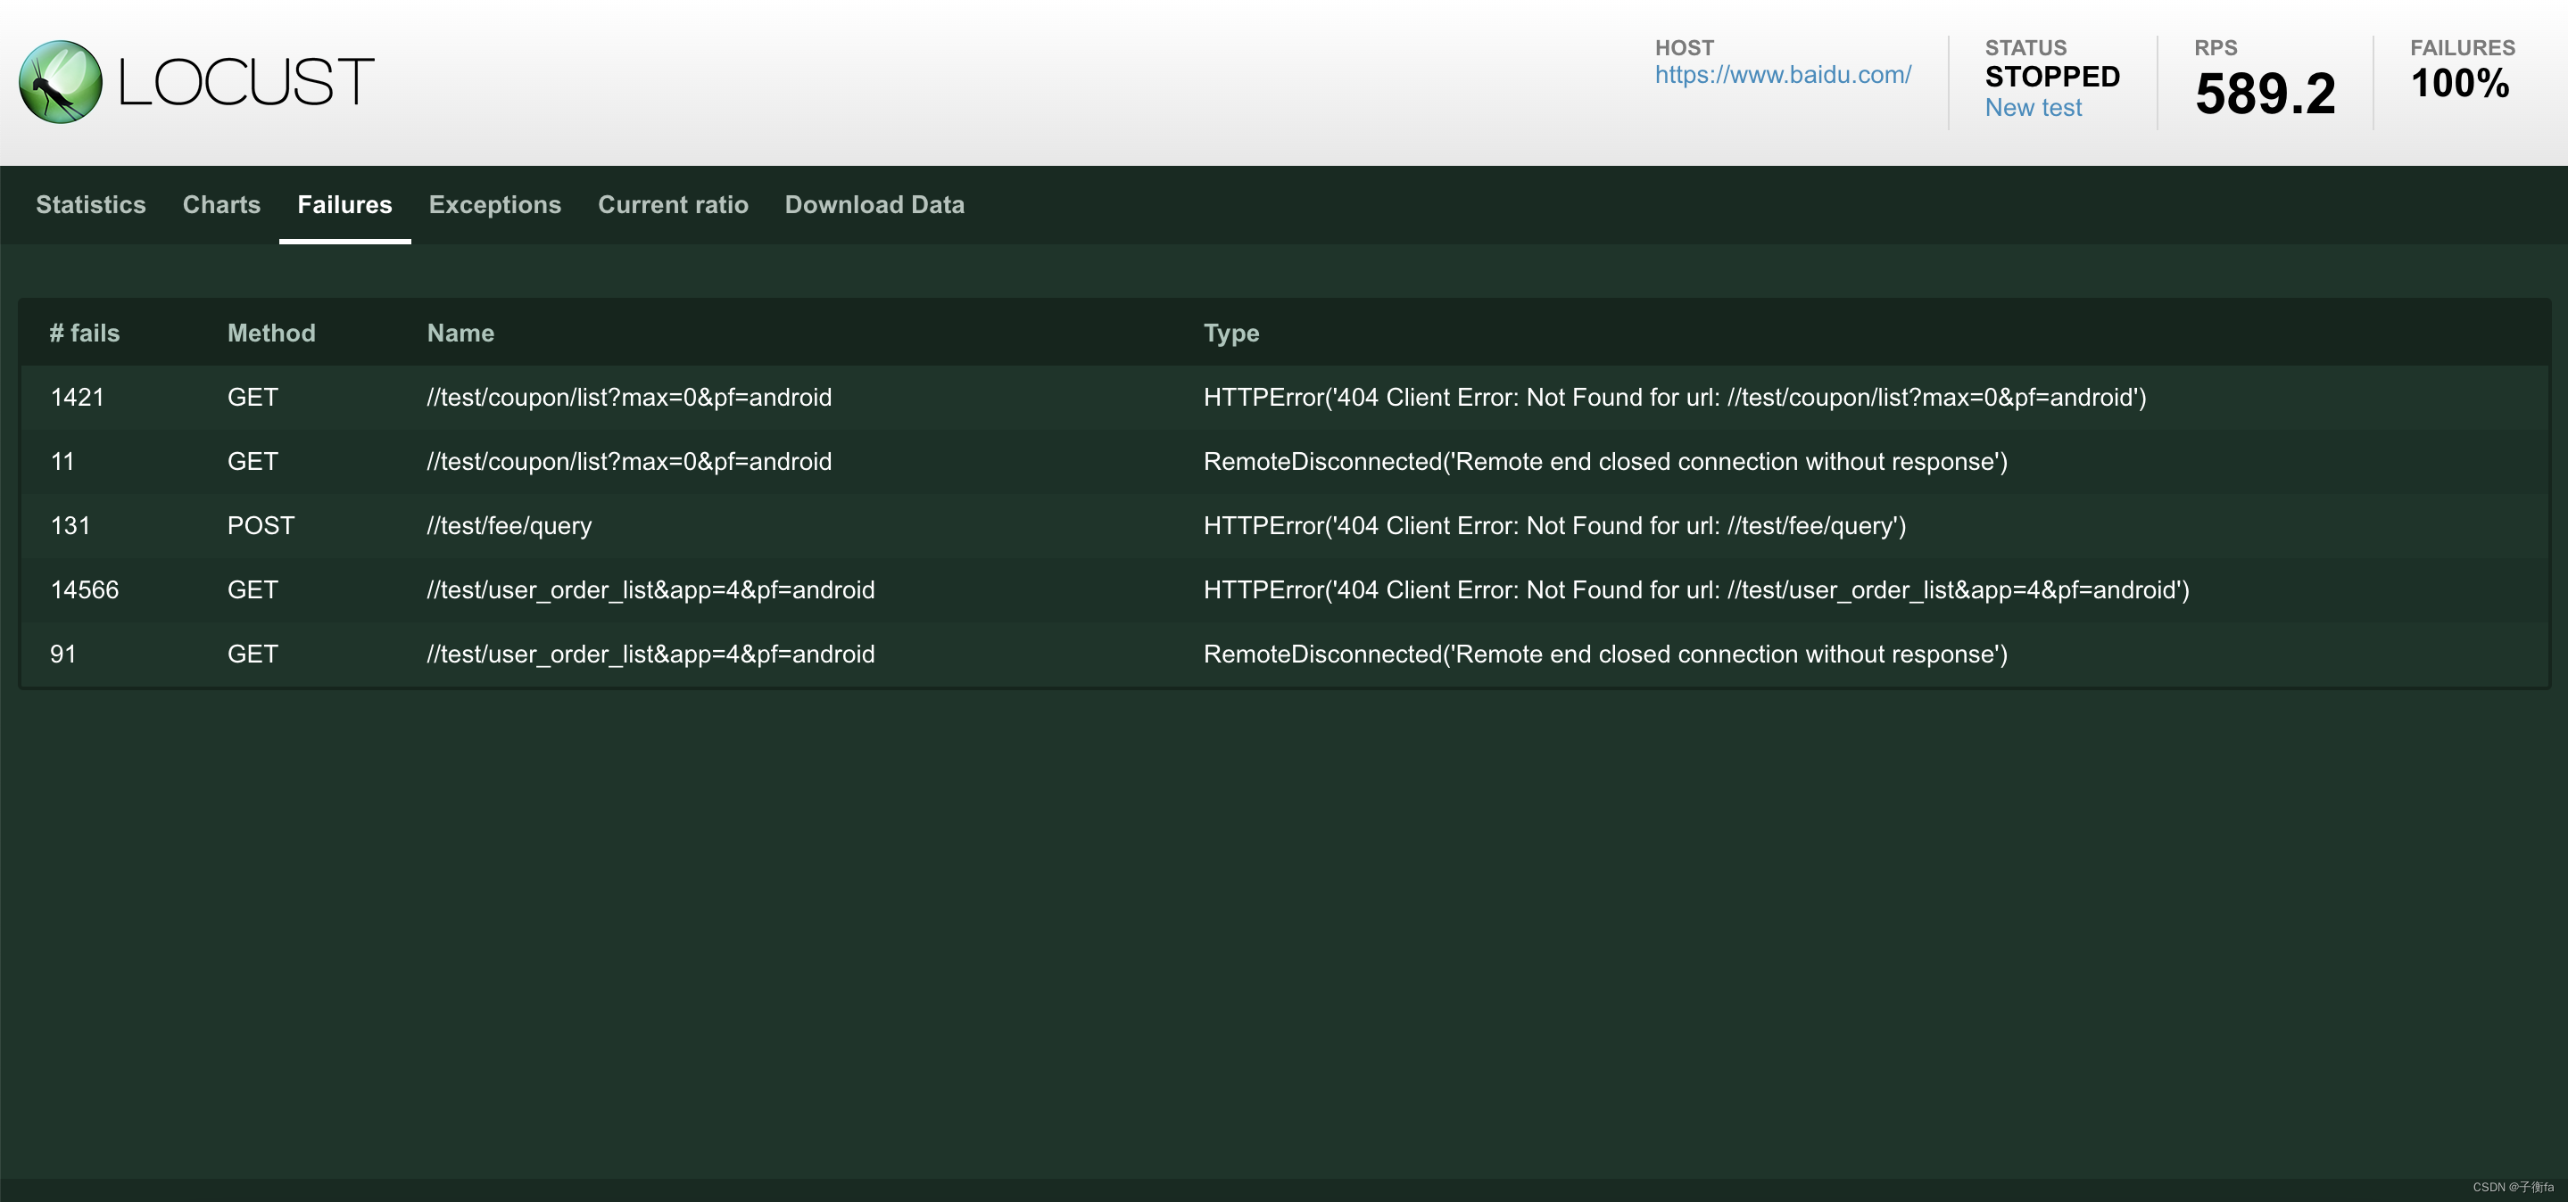2568x1202 pixels.
Task: Open the baidu.com host link
Action: point(1783,75)
